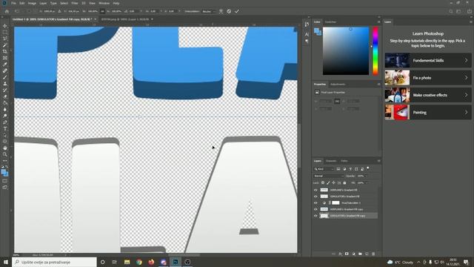Toggle the maintain aspect ratio link

[x=102, y=11]
